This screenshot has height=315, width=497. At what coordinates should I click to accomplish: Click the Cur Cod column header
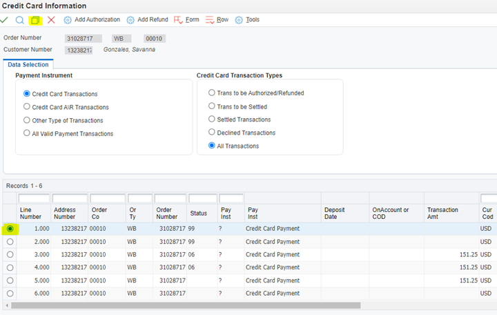coord(487,213)
